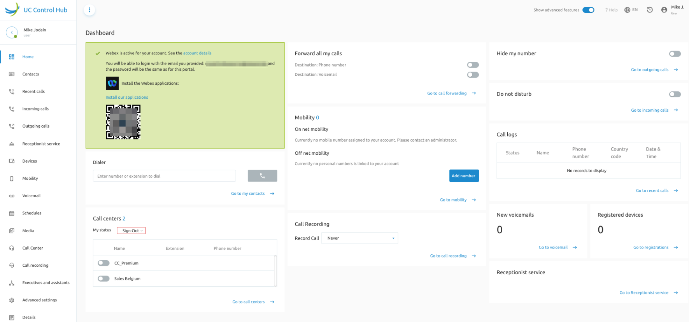689x322 pixels.
Task: Click the call centers list scrollbar
Action: pos(275,271)
